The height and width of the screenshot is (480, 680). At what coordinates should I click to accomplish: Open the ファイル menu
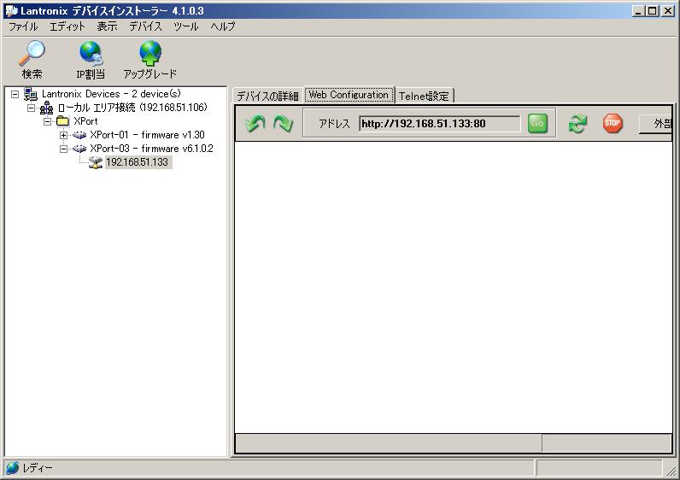23,26
